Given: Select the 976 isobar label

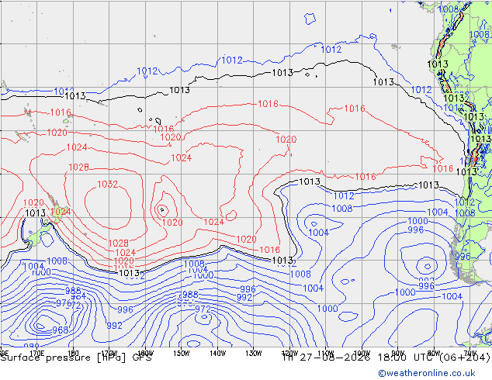Looking at the screenshot, I should pos(64,303).
